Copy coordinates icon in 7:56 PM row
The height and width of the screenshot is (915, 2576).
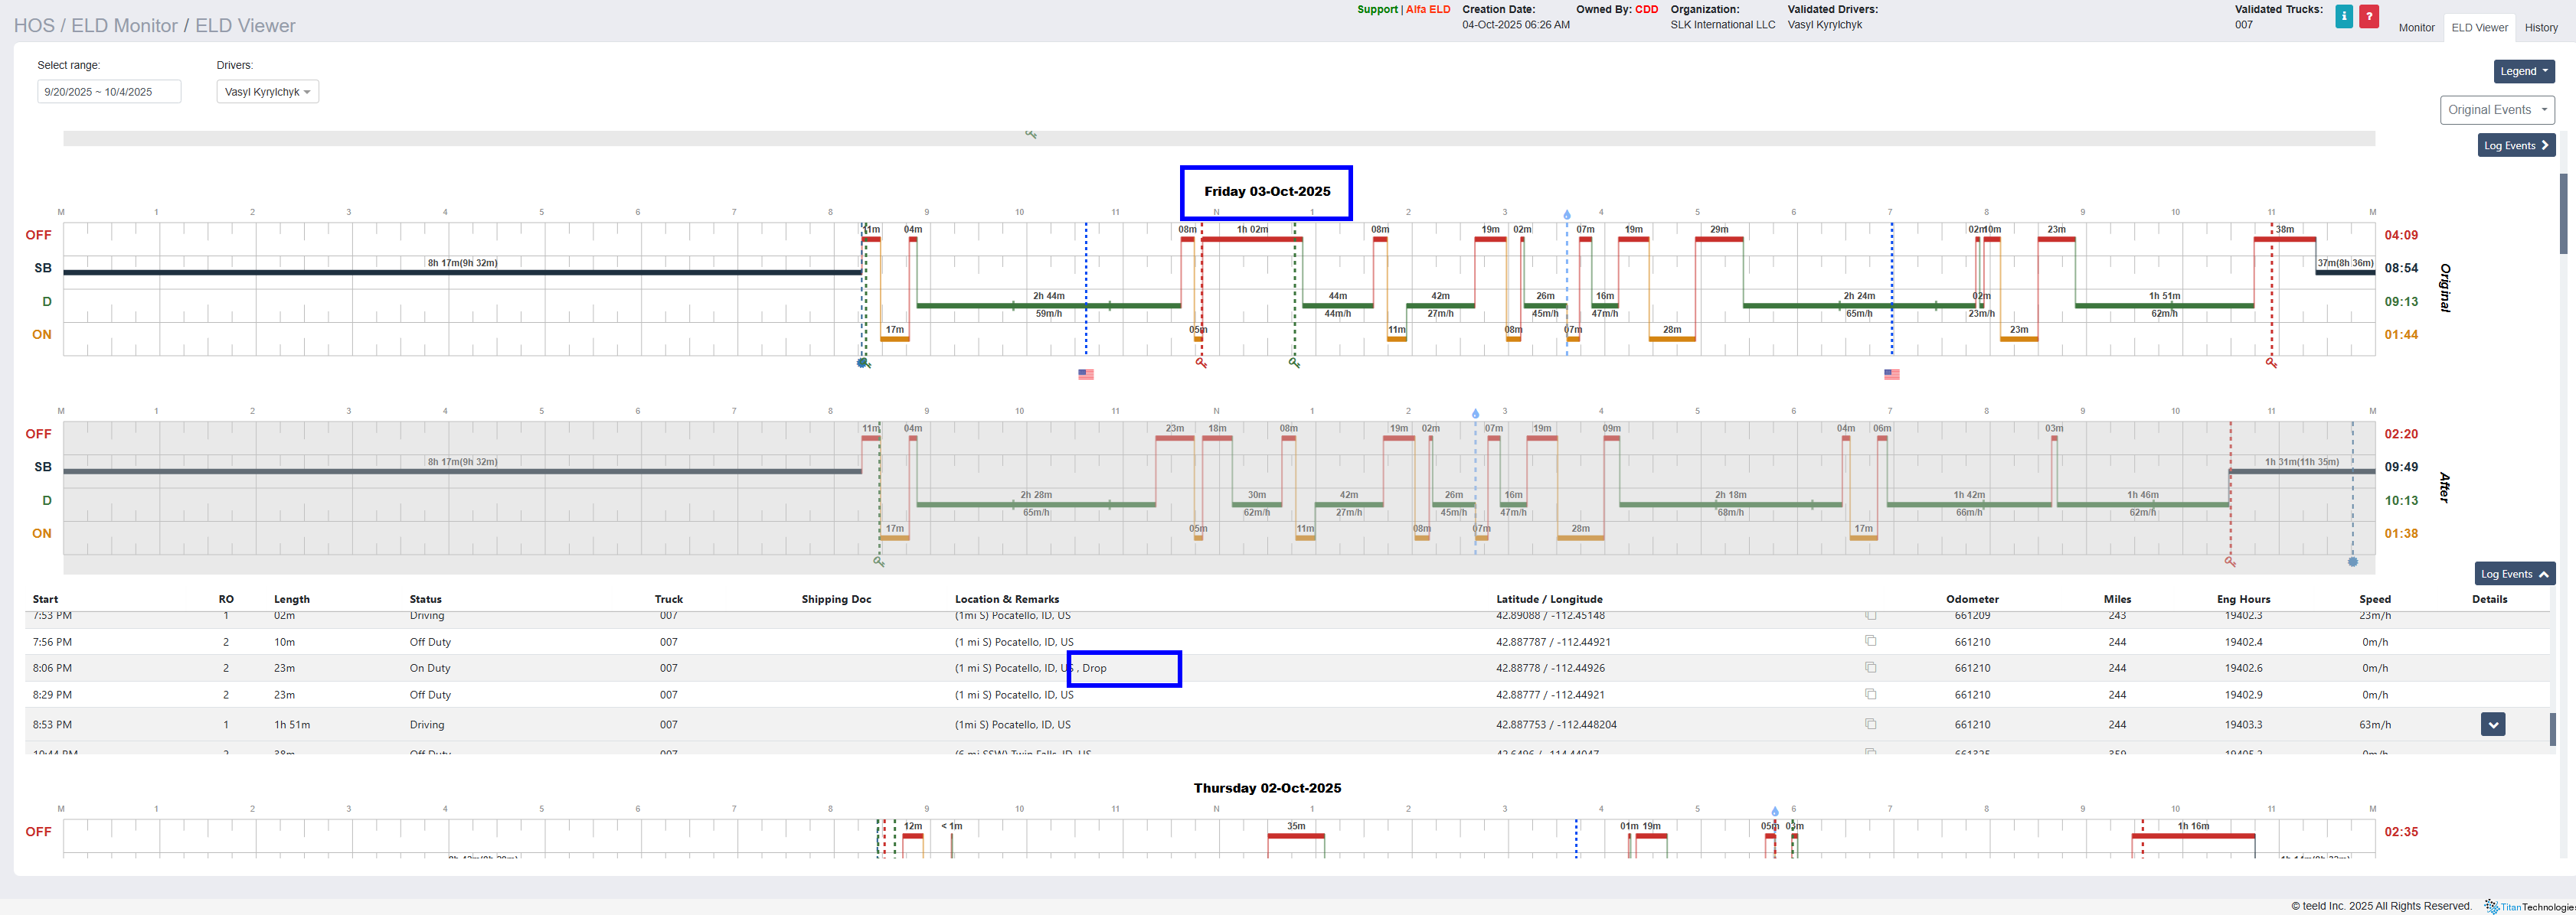tap(1870, 641)
